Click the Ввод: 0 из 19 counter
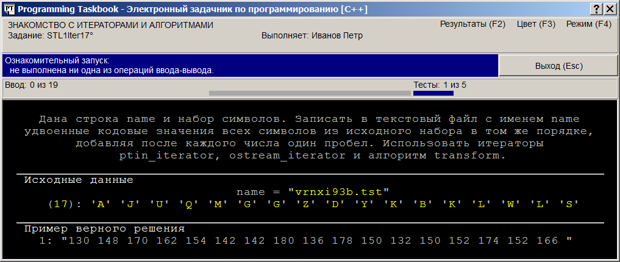Screen dimensions: 620x262 click(32, 85)
